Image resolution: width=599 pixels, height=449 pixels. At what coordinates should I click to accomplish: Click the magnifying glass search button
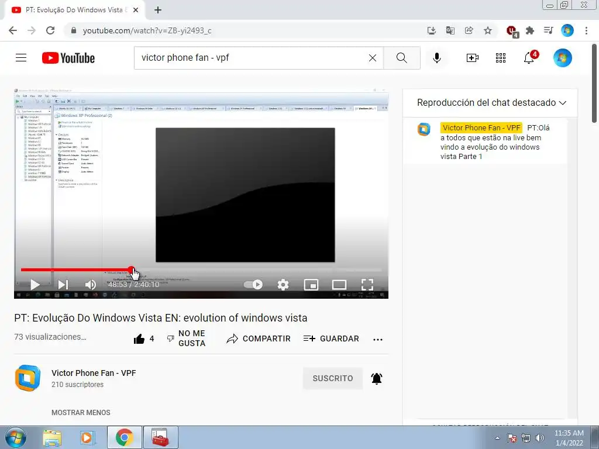(x=401, y=58)
